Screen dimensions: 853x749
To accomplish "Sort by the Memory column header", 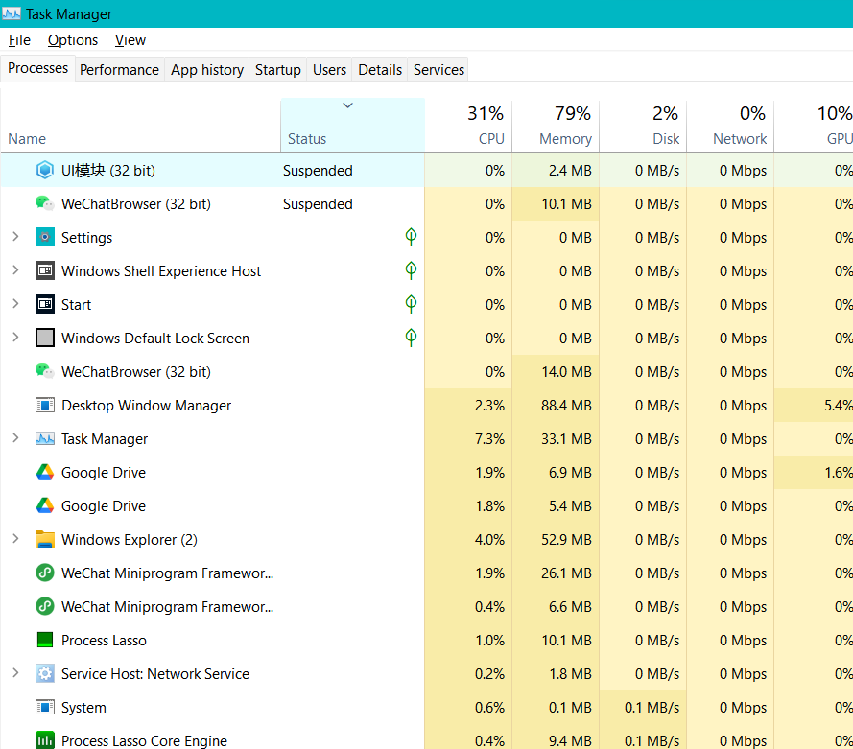I will tap(556, 126).
